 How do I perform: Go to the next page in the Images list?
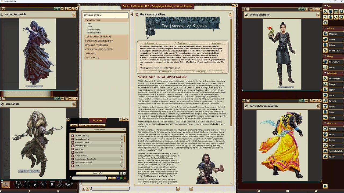coord(121,173)
